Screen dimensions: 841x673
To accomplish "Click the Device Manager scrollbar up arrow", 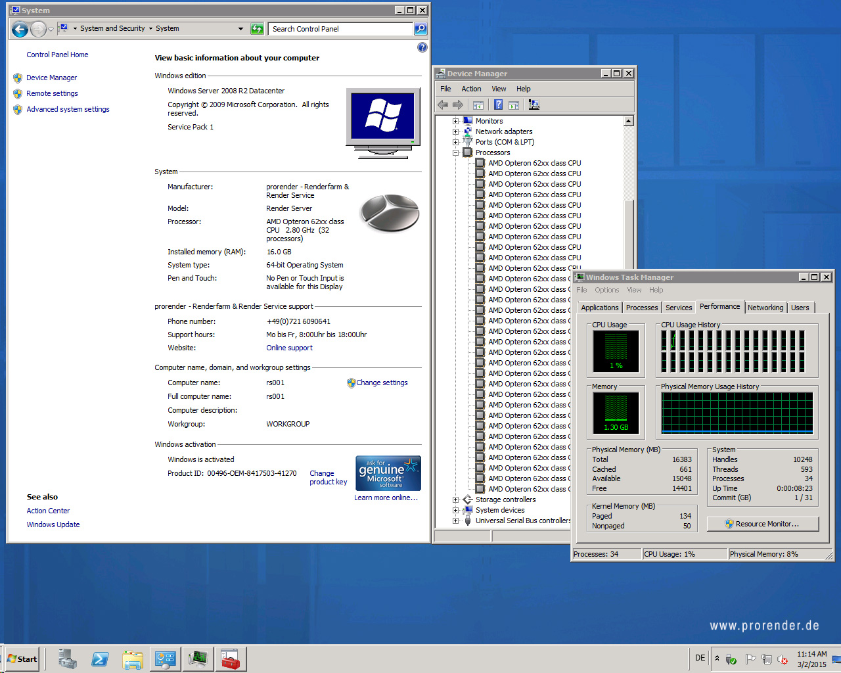I will (629, 121).
